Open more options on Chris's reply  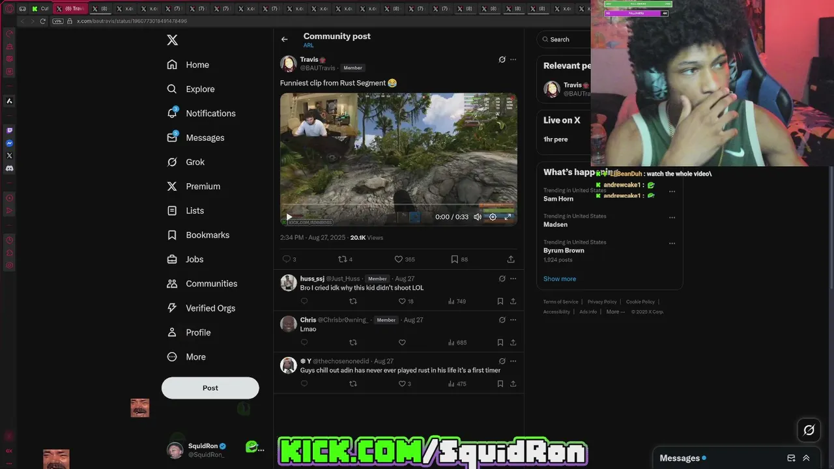(x=513, y=320)
